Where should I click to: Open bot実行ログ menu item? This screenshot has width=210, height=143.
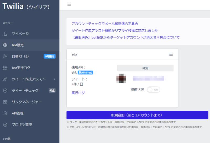coord(30,68)
